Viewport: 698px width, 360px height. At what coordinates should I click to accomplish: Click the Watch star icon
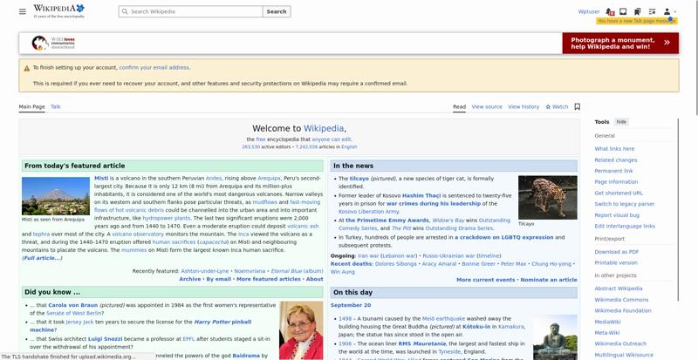coord(548,107)
